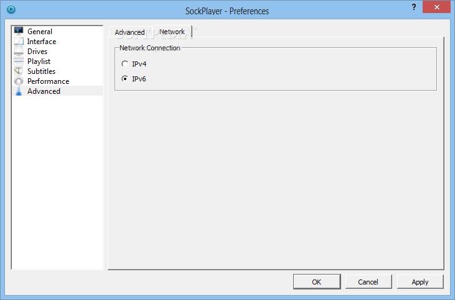Screen dimensions: 455x300
Task: Select the IPv6 radio button
Action: click(124, 79)
